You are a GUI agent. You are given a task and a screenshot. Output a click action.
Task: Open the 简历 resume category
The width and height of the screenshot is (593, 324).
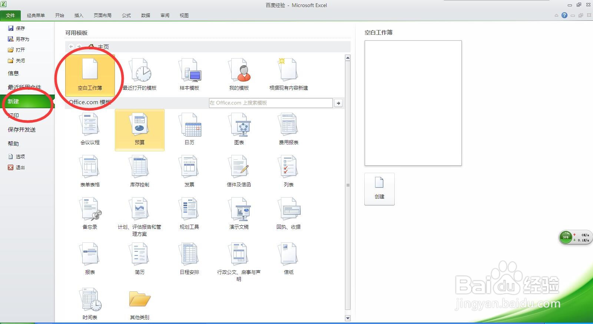click(x=140, y=259)
